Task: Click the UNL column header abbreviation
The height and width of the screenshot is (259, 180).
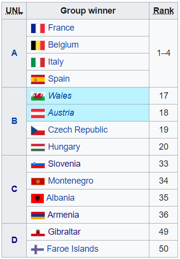Action: tap(14, 11)
